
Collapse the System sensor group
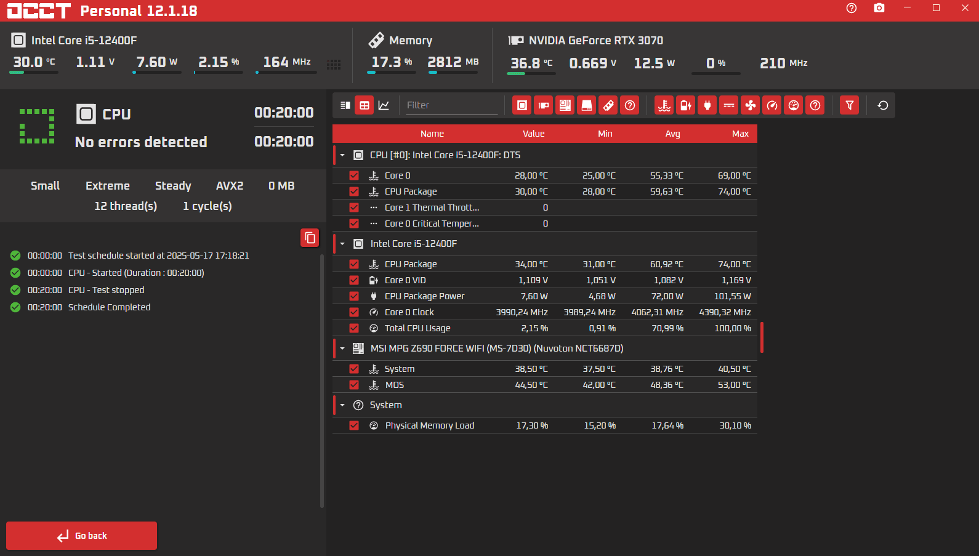point(342,405)
